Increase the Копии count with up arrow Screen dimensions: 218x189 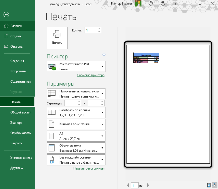(99, 29)
